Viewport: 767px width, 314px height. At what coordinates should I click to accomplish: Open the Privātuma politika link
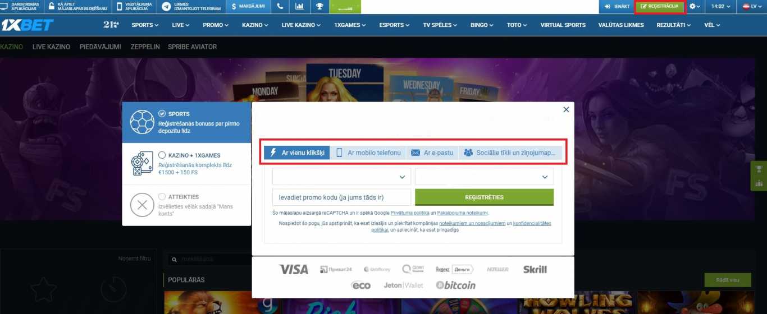[x=410, y=213]
